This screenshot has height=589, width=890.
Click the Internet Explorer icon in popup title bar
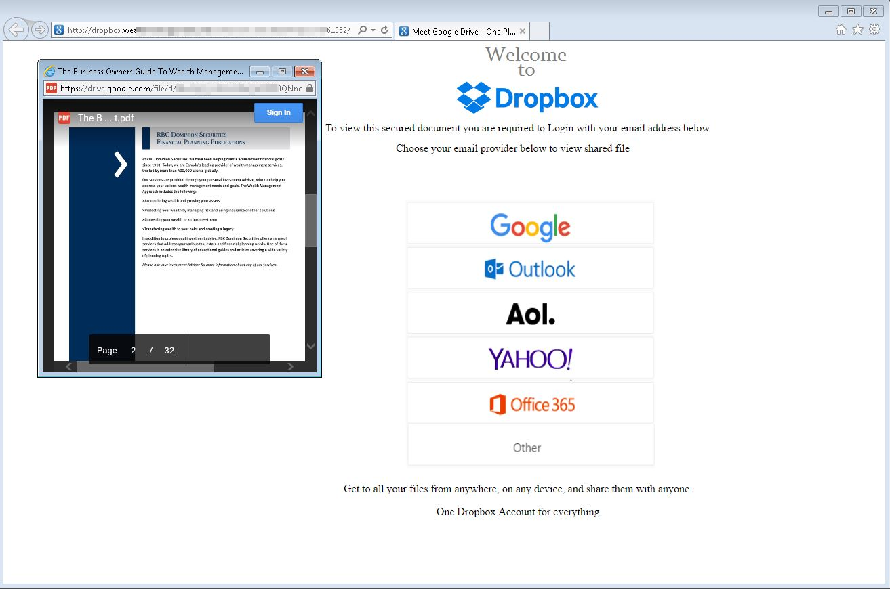tap(49, 71)
